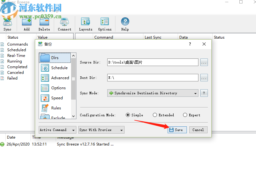Click the log time 13:52:11

pos(39,144)
